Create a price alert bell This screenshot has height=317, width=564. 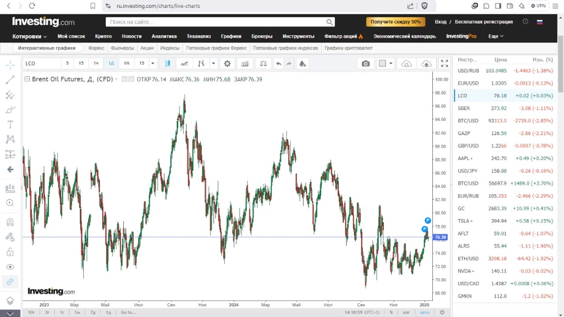[302, 63]
